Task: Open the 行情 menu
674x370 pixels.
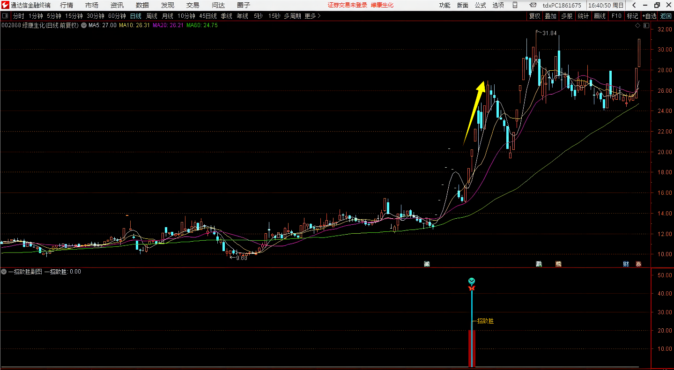Action: (67, 5)
